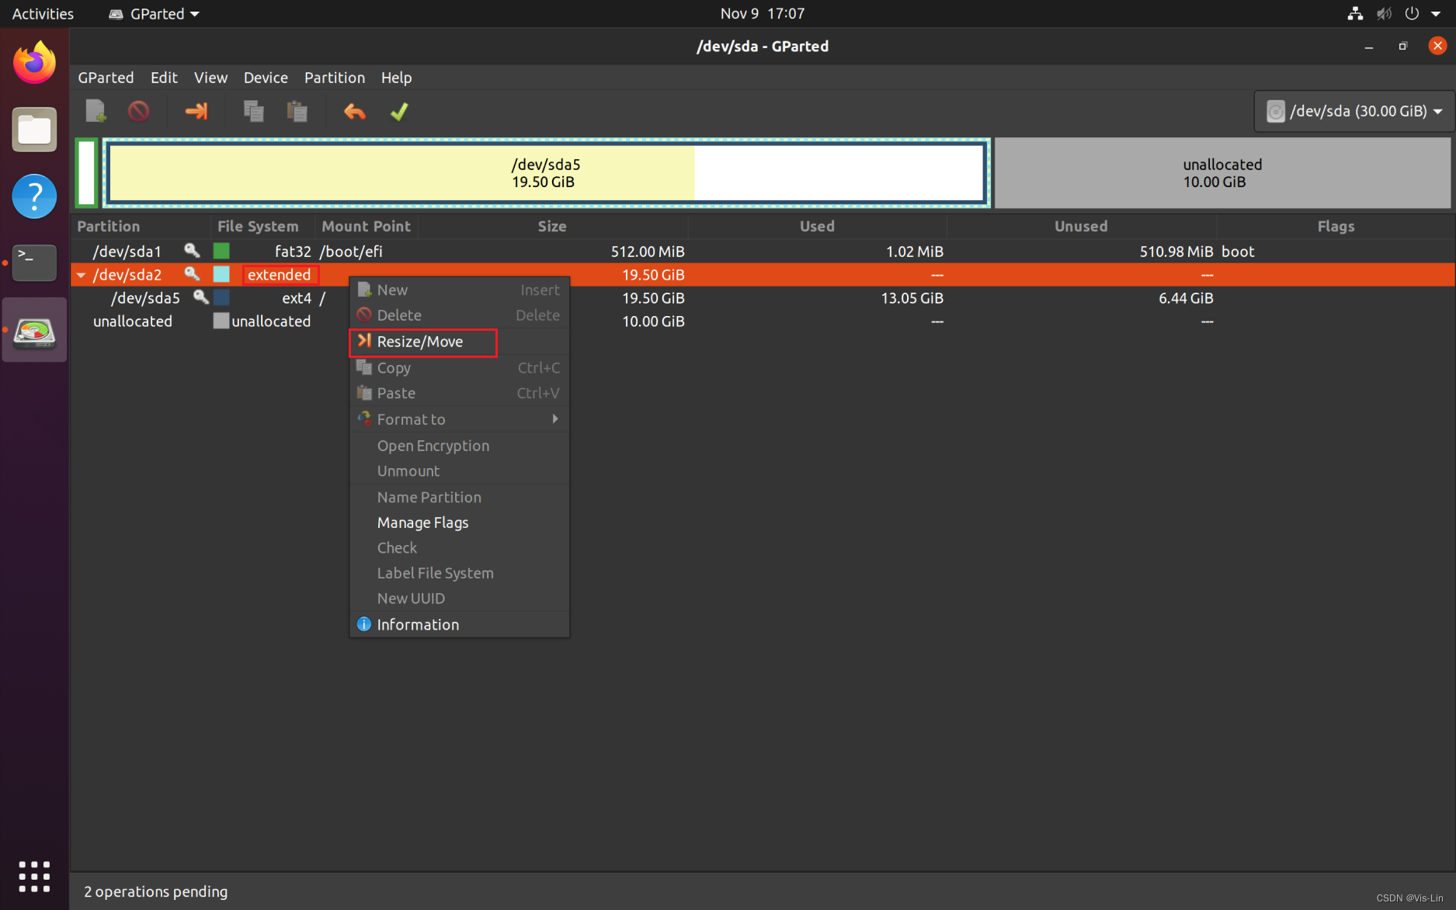
Task: Open the View menu
Action: [x=210, y=78]
